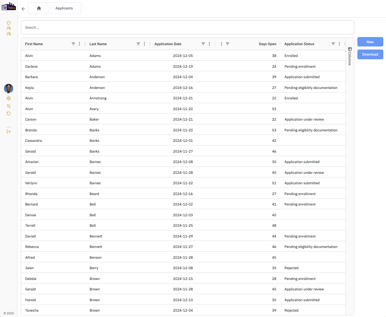Open the Last Name column menu
Screen dimensions: 386x317
coord(144,43)
